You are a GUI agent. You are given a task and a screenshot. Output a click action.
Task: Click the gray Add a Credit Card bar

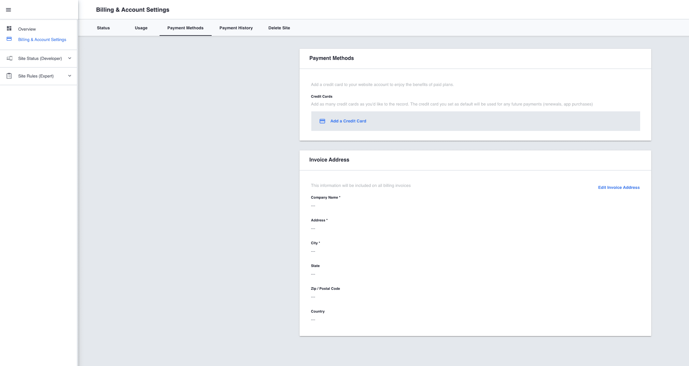(x=488, y=121)
